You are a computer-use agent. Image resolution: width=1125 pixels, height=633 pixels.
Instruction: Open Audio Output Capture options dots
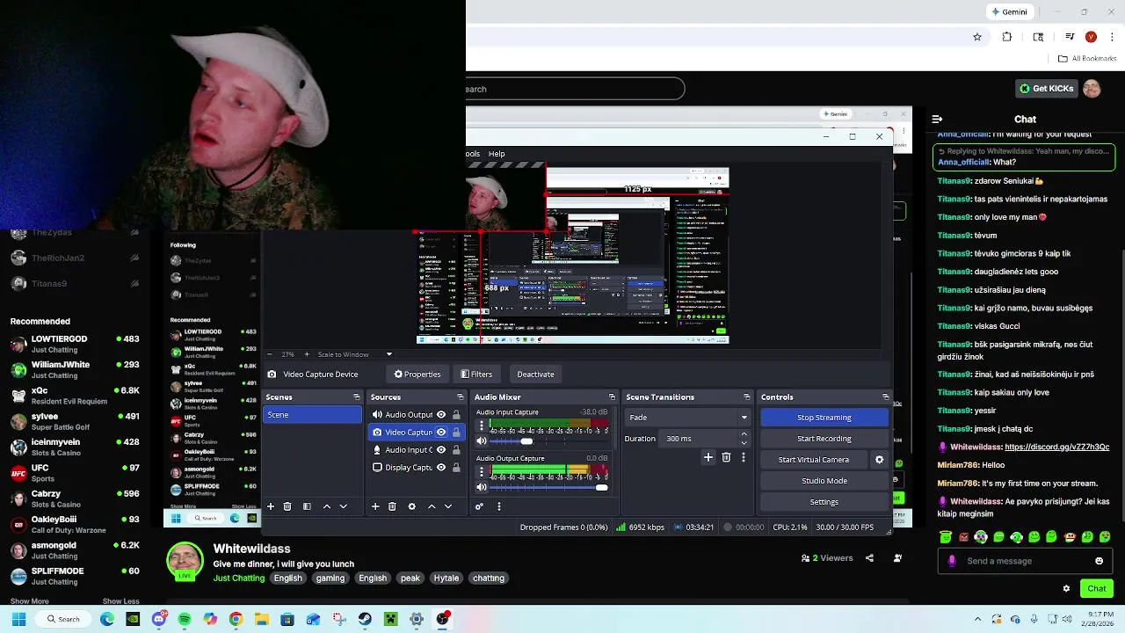click(x=481, y=472)
